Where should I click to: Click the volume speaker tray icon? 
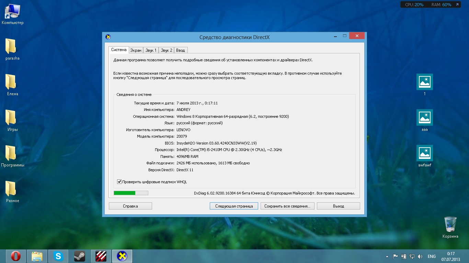coord(420,256)
